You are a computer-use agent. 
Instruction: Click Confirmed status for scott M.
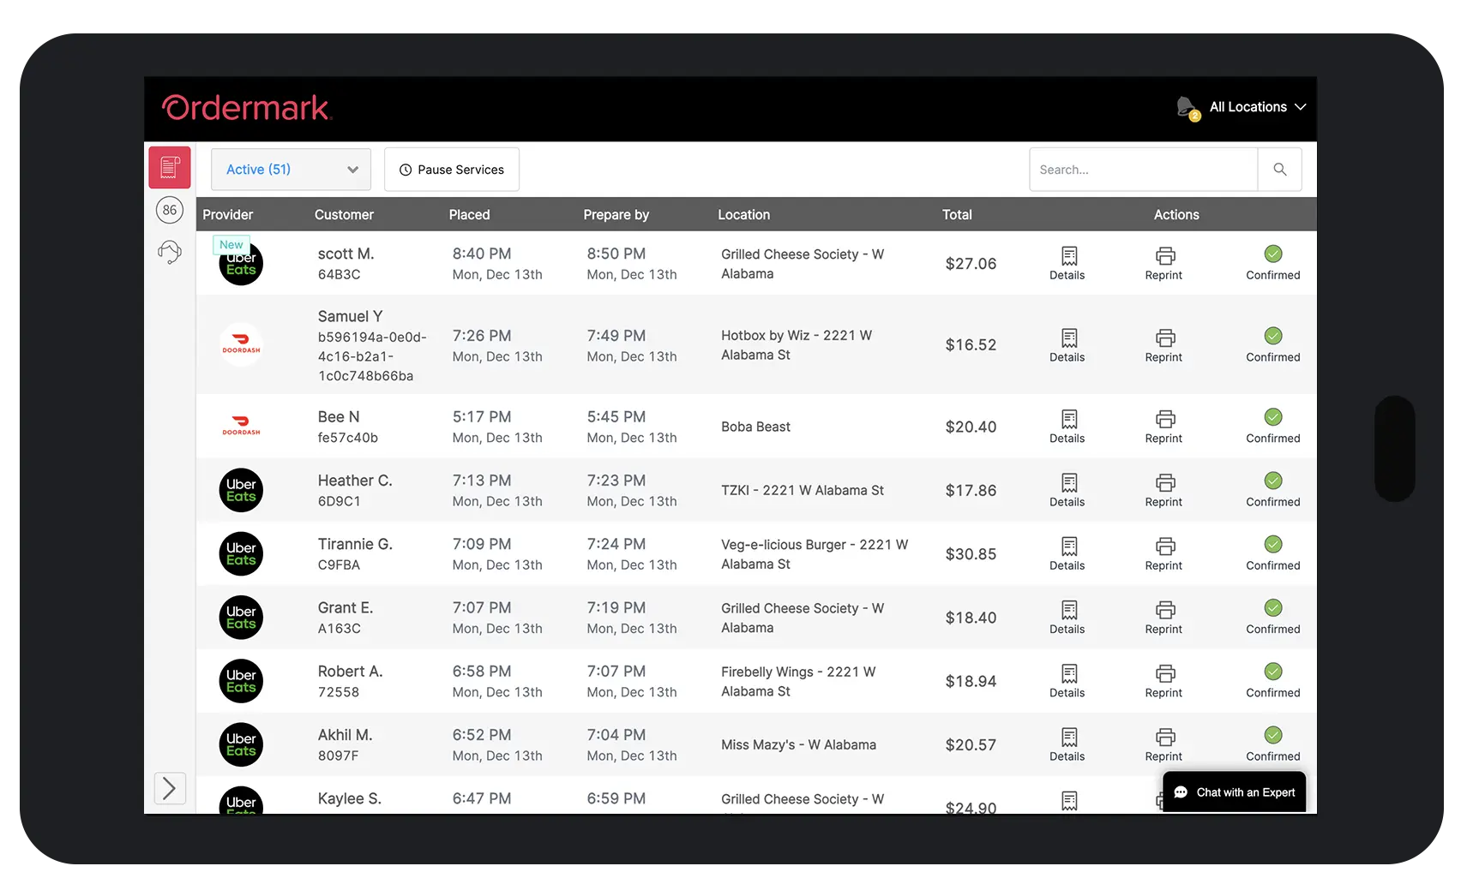click(1273, 263)
